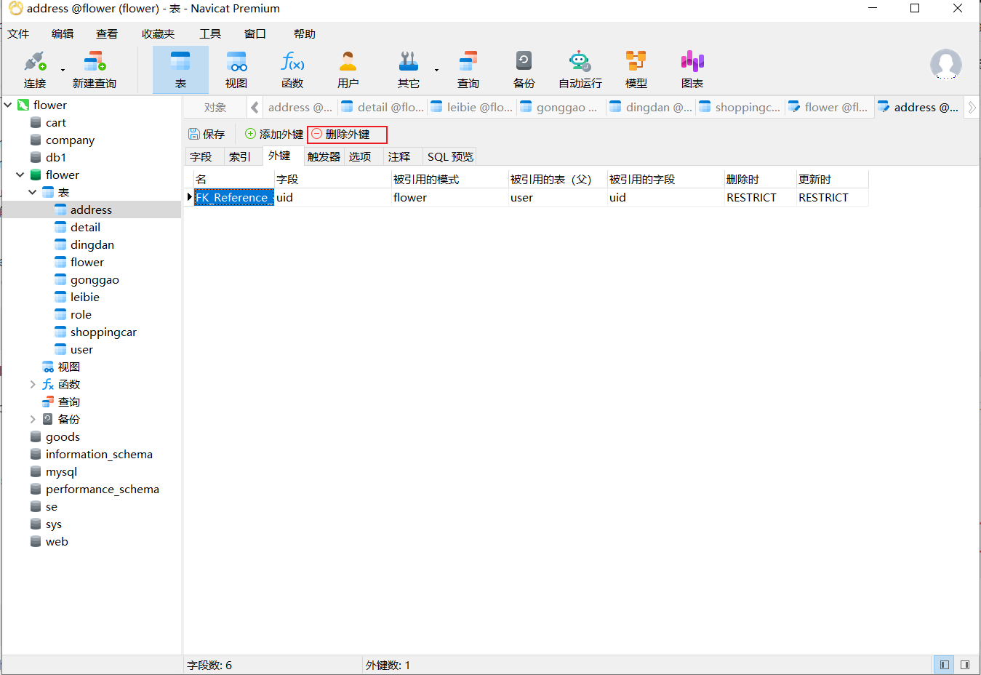
Task: Select the 视图 (Views) toolbar icon
Action: click(236, 69)
